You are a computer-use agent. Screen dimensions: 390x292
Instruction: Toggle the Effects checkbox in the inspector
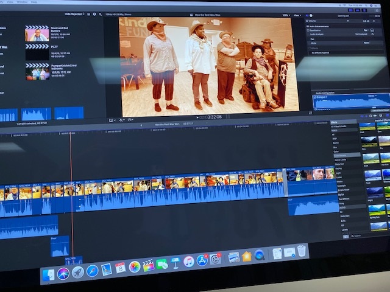coord(310,48)
